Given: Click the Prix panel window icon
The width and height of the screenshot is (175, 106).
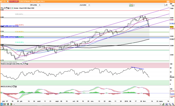Looking at the screenshot, I should click(6, 8).
